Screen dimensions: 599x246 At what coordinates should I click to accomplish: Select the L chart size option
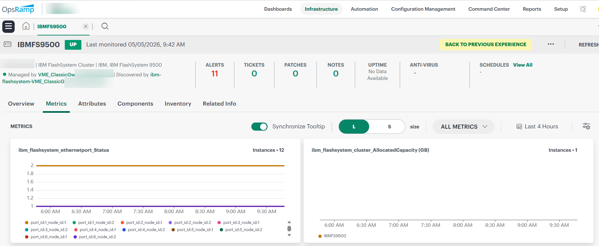click(x=354, y=127)
